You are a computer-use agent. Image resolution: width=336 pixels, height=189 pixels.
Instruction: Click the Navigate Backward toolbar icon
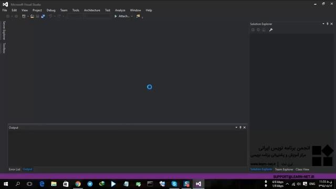pyautogui.click(x=8, y=16)
